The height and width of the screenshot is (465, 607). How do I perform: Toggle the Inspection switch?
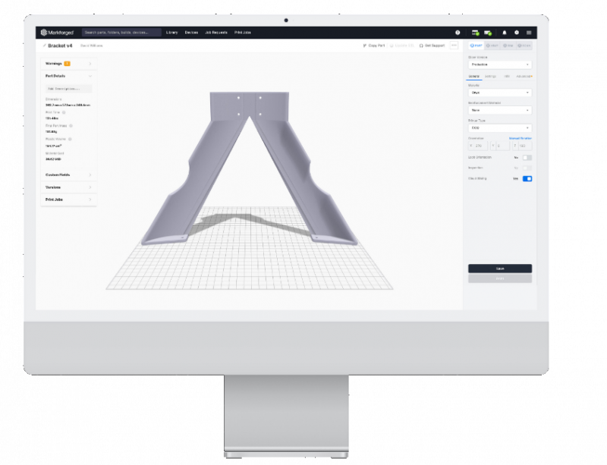(x=527, y=168)
